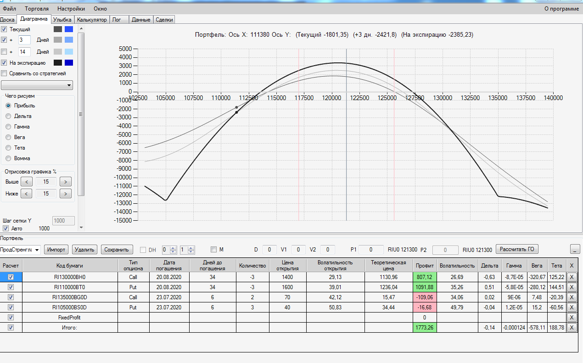
Task: Delete the RI130000BH0 row with X
Action: click(x=572, y=277)
